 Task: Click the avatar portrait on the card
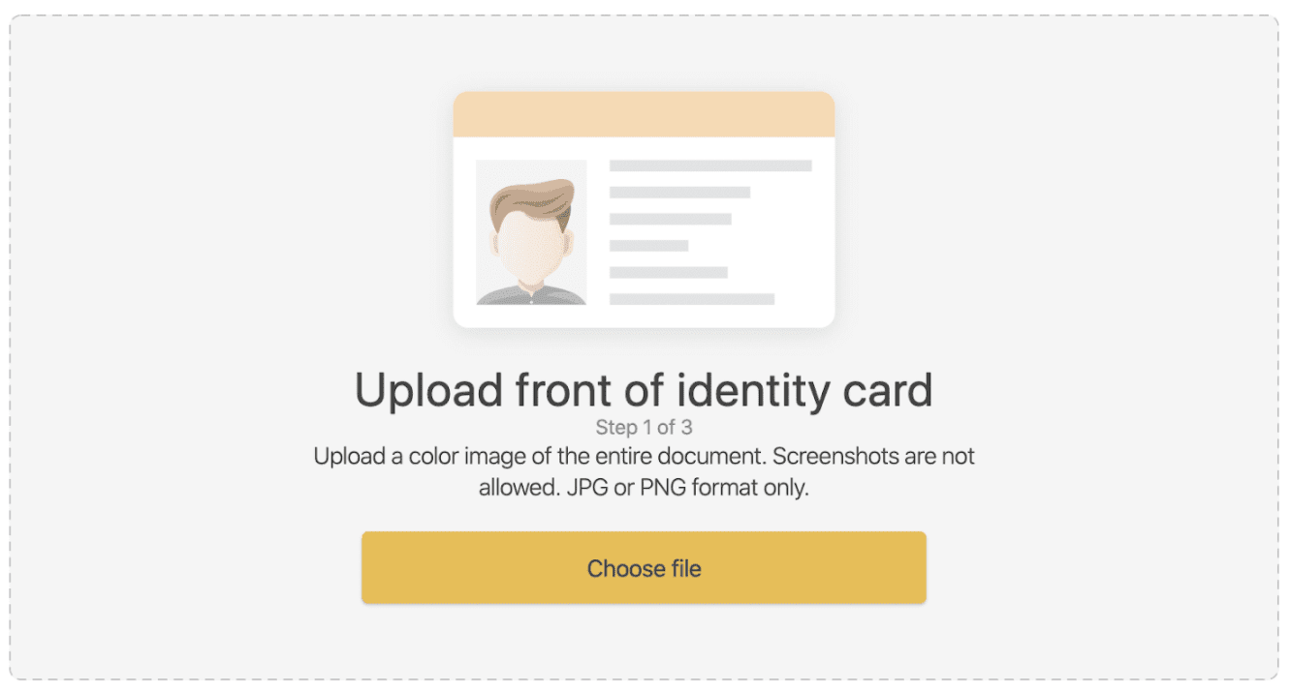tap(531, 232)
